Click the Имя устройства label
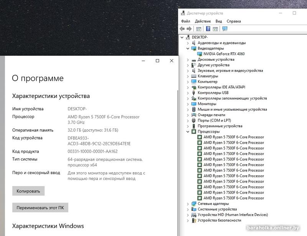 pyautogui.click(x=28, y=109)
